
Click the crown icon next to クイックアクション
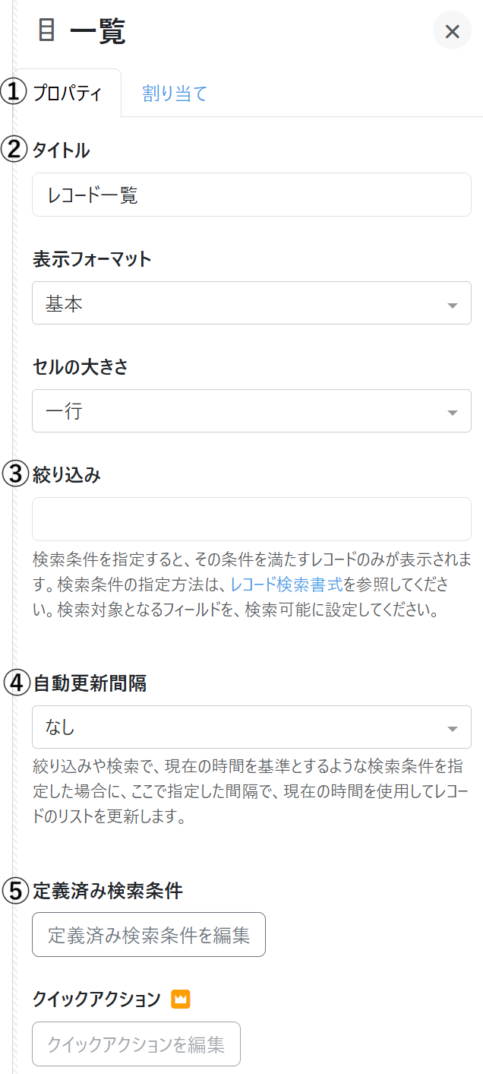tap(180, 999)
